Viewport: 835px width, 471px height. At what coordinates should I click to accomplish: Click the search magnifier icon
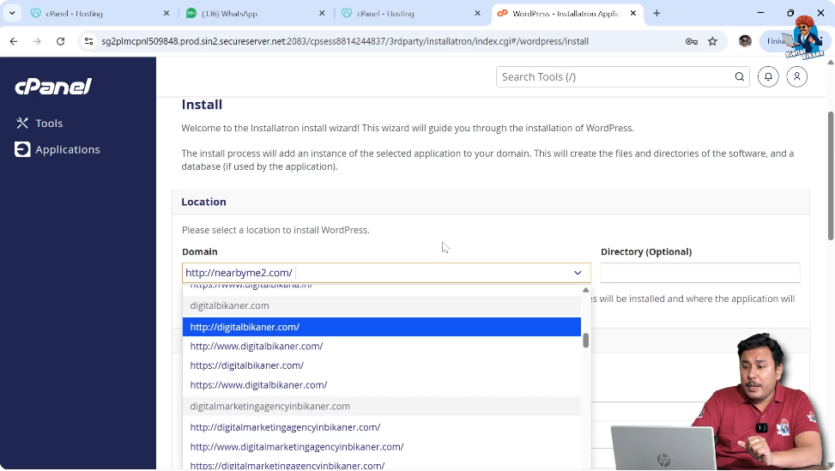(x=739, y=77)
